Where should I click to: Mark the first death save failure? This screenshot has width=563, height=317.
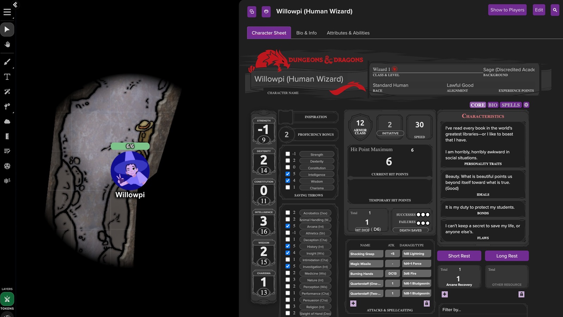(418, 223)
